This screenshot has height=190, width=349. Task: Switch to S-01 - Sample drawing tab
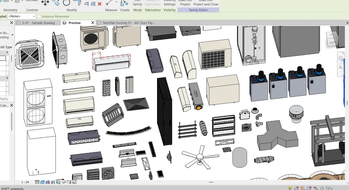click(x=38, y=23)
